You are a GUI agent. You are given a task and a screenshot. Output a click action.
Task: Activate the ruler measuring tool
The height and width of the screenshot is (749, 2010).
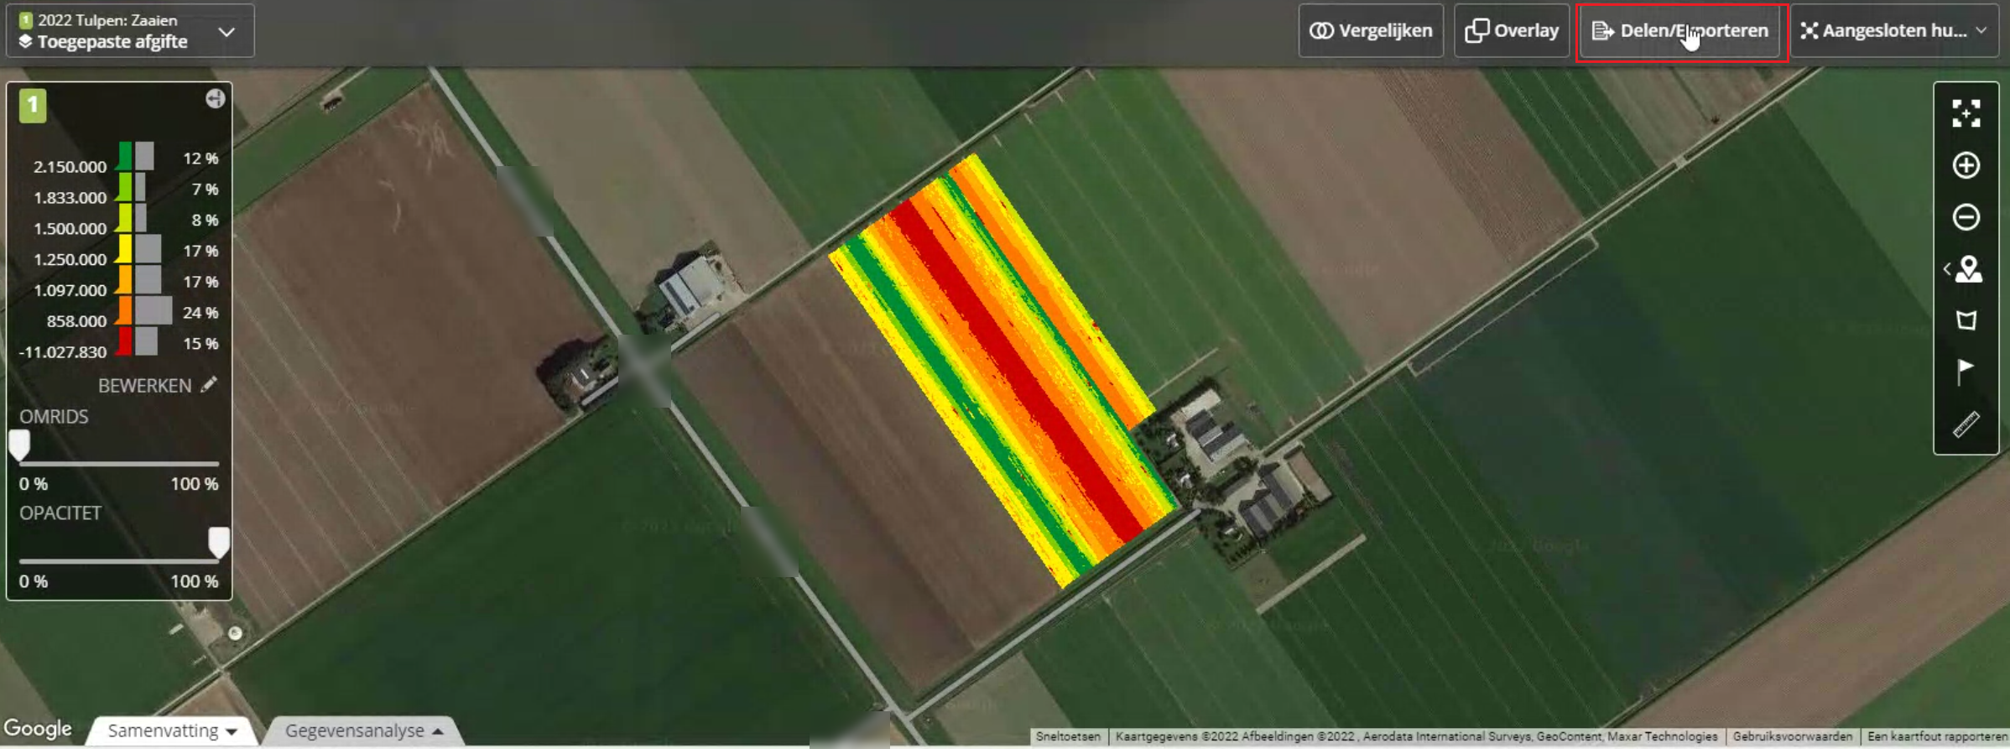point(1966,424)
